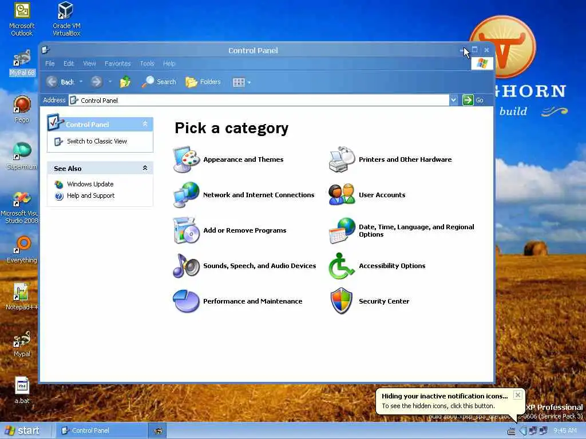This screenshot has height=439, width=586.
Task: Click the Views toolbar icon
Action: (x=239, y=82)
